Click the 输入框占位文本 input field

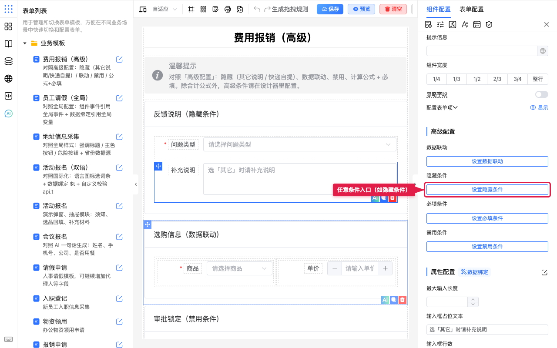click(487, 330)
